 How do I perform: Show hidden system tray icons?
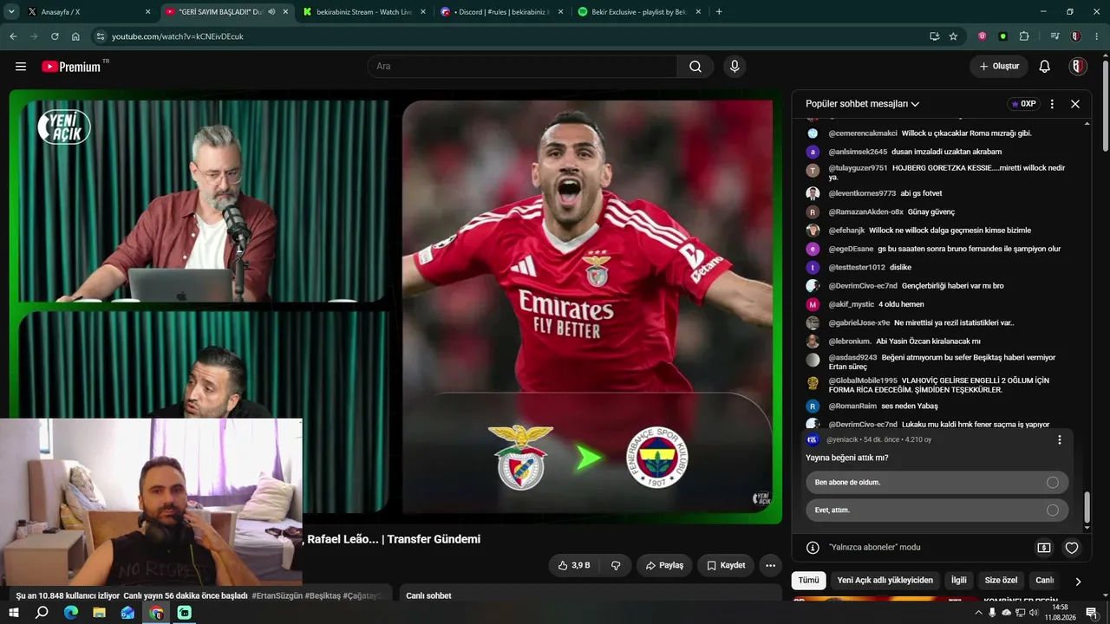click(979, 613)
